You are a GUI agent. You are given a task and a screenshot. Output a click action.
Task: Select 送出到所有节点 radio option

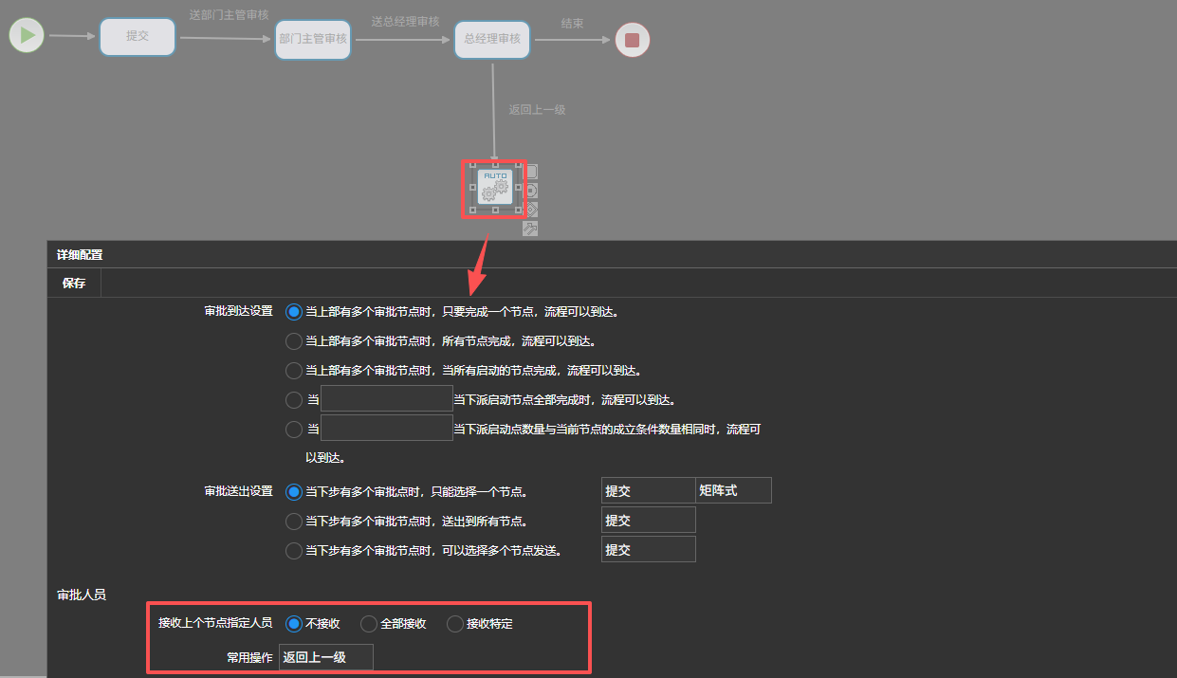[x=294, y=521]
